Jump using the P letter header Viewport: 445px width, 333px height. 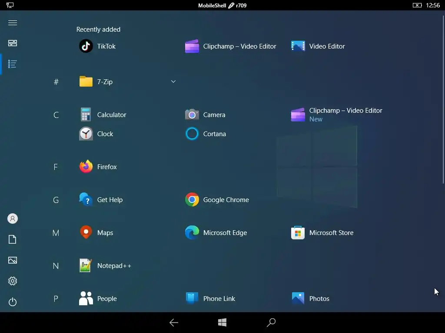click(56, 299)
